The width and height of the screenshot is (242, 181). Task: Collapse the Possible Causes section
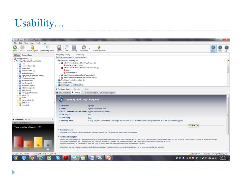coord(59,130)
